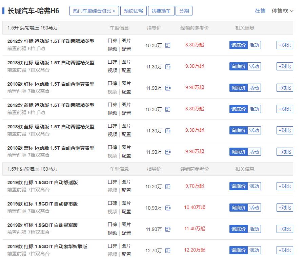Click the 预约试驾 button
The width and height of the screenshot is (305, 259).
point(134,11)
